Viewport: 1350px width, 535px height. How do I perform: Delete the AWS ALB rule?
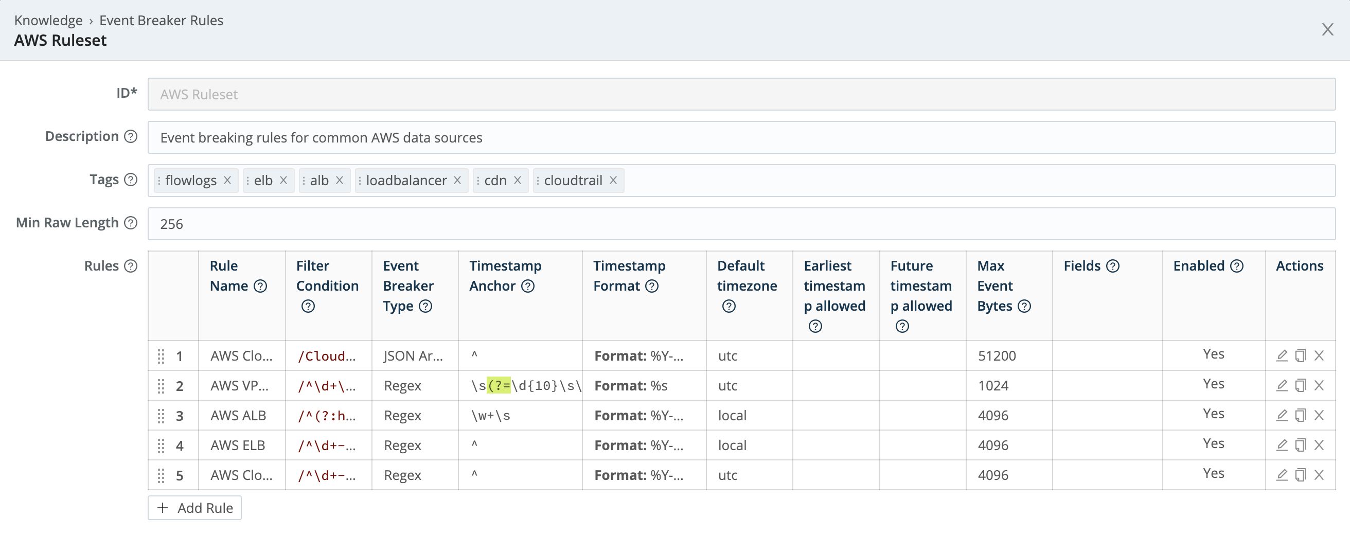coord(1319,415)
